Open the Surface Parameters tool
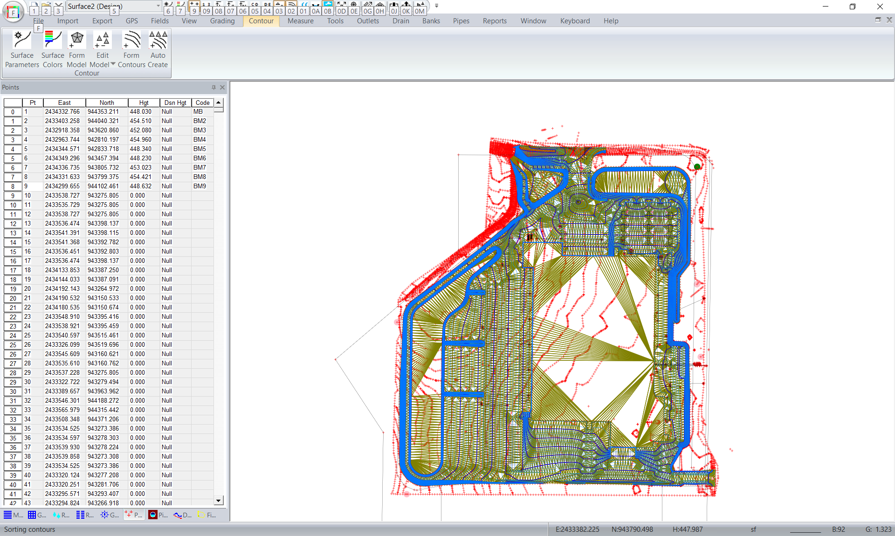This screenshot has height=536, width=895. pos(22,49)
